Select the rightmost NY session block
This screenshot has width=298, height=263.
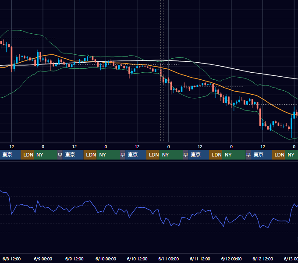[x=291, y=155]
